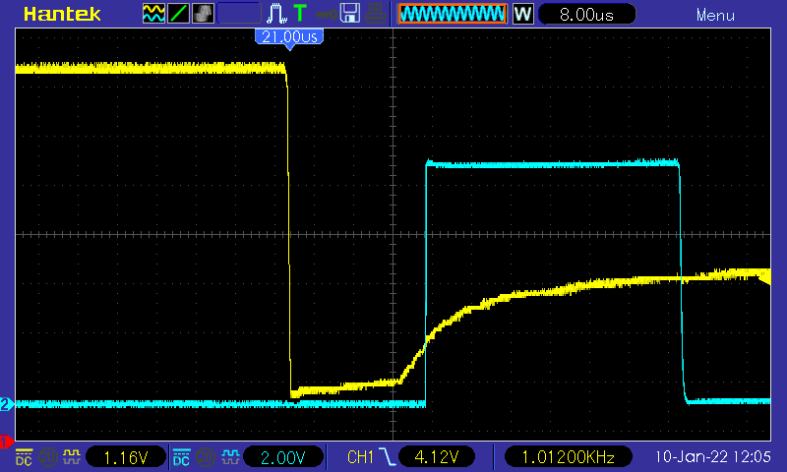Screen dimensions: 787x472
Task: Click the falling edge trigger slope icon
Action: pos(387,457)
